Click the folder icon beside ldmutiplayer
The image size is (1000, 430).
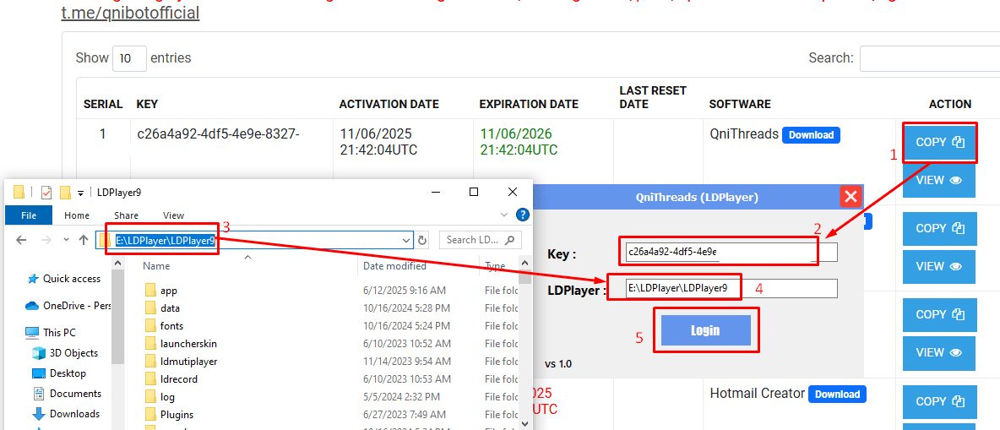pyautogui.click(x=150, y=361)
